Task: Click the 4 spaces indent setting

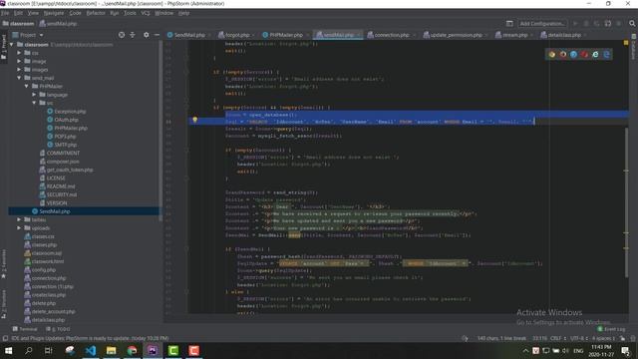Action: tap(603, 338)
